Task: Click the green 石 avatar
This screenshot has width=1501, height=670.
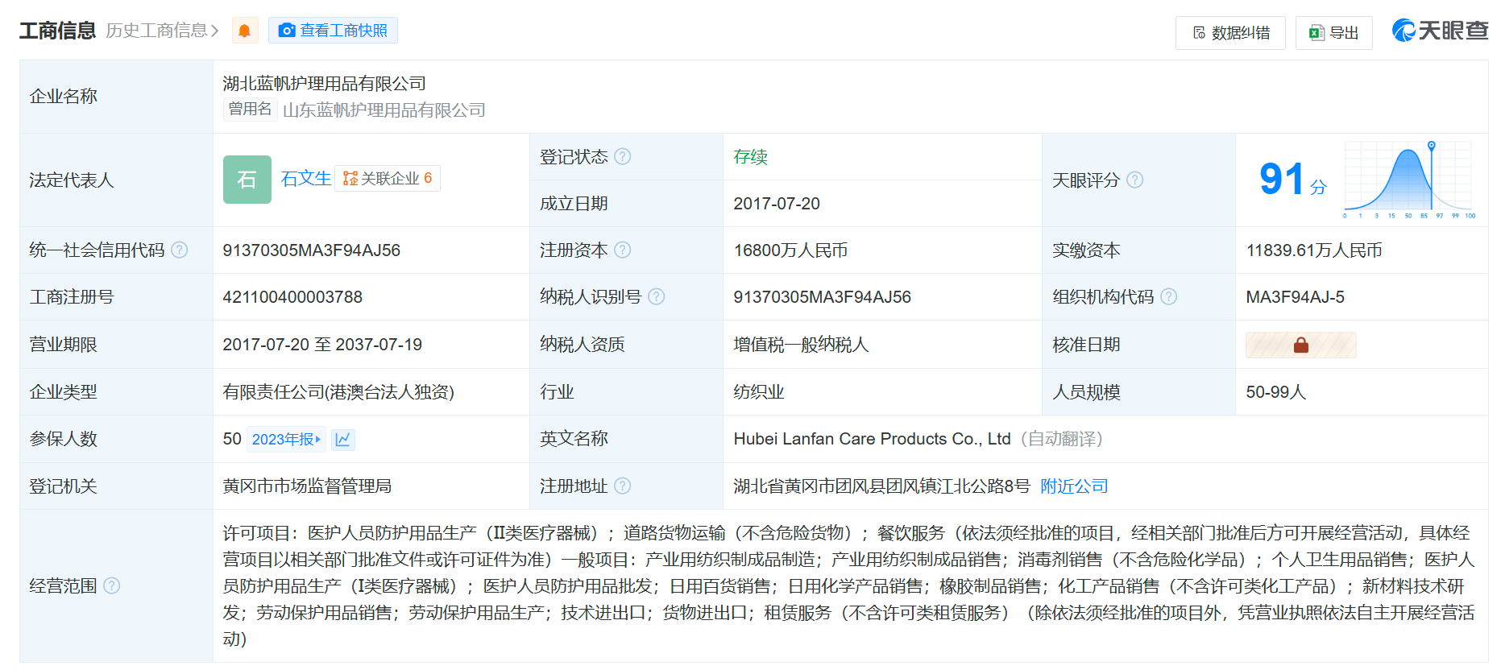Action: 247,180
